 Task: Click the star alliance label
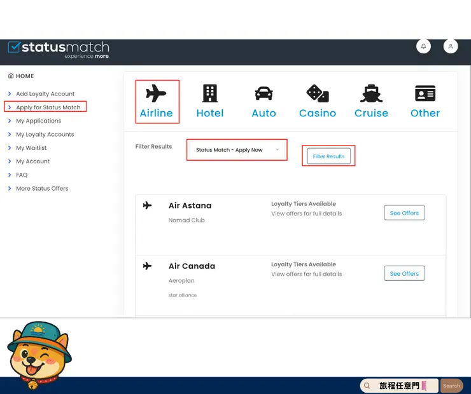point(183,295)
